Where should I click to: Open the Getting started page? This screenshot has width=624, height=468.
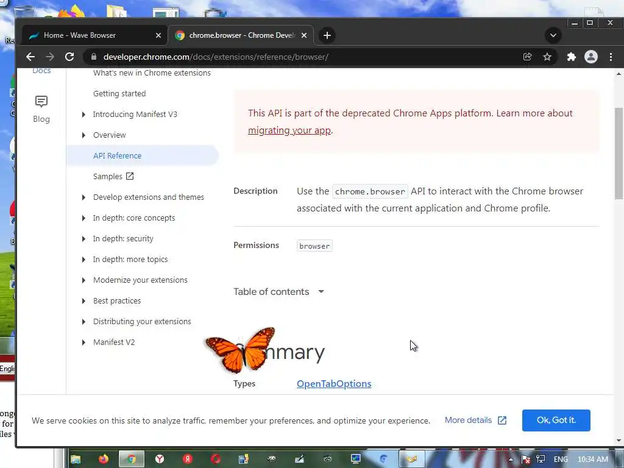[119, 93]
